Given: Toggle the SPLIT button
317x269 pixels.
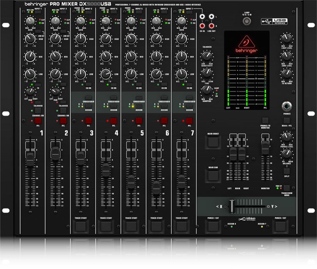Looking at the screenshot, I should click(x=287, y=171).
